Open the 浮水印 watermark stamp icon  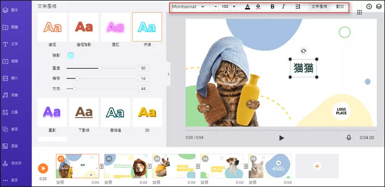5,163
